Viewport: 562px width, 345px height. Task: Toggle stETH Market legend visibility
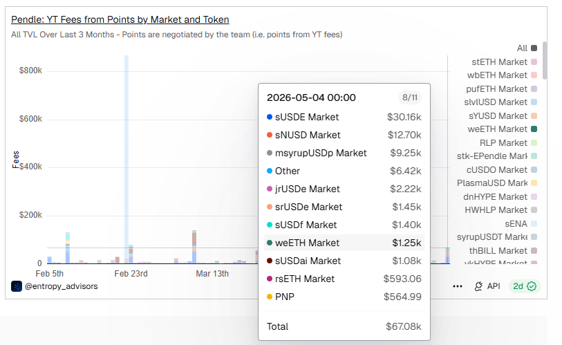[505, 62]
